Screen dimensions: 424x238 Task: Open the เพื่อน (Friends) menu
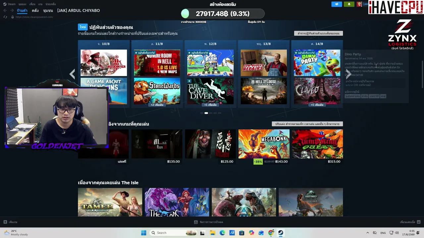point(32,4)
